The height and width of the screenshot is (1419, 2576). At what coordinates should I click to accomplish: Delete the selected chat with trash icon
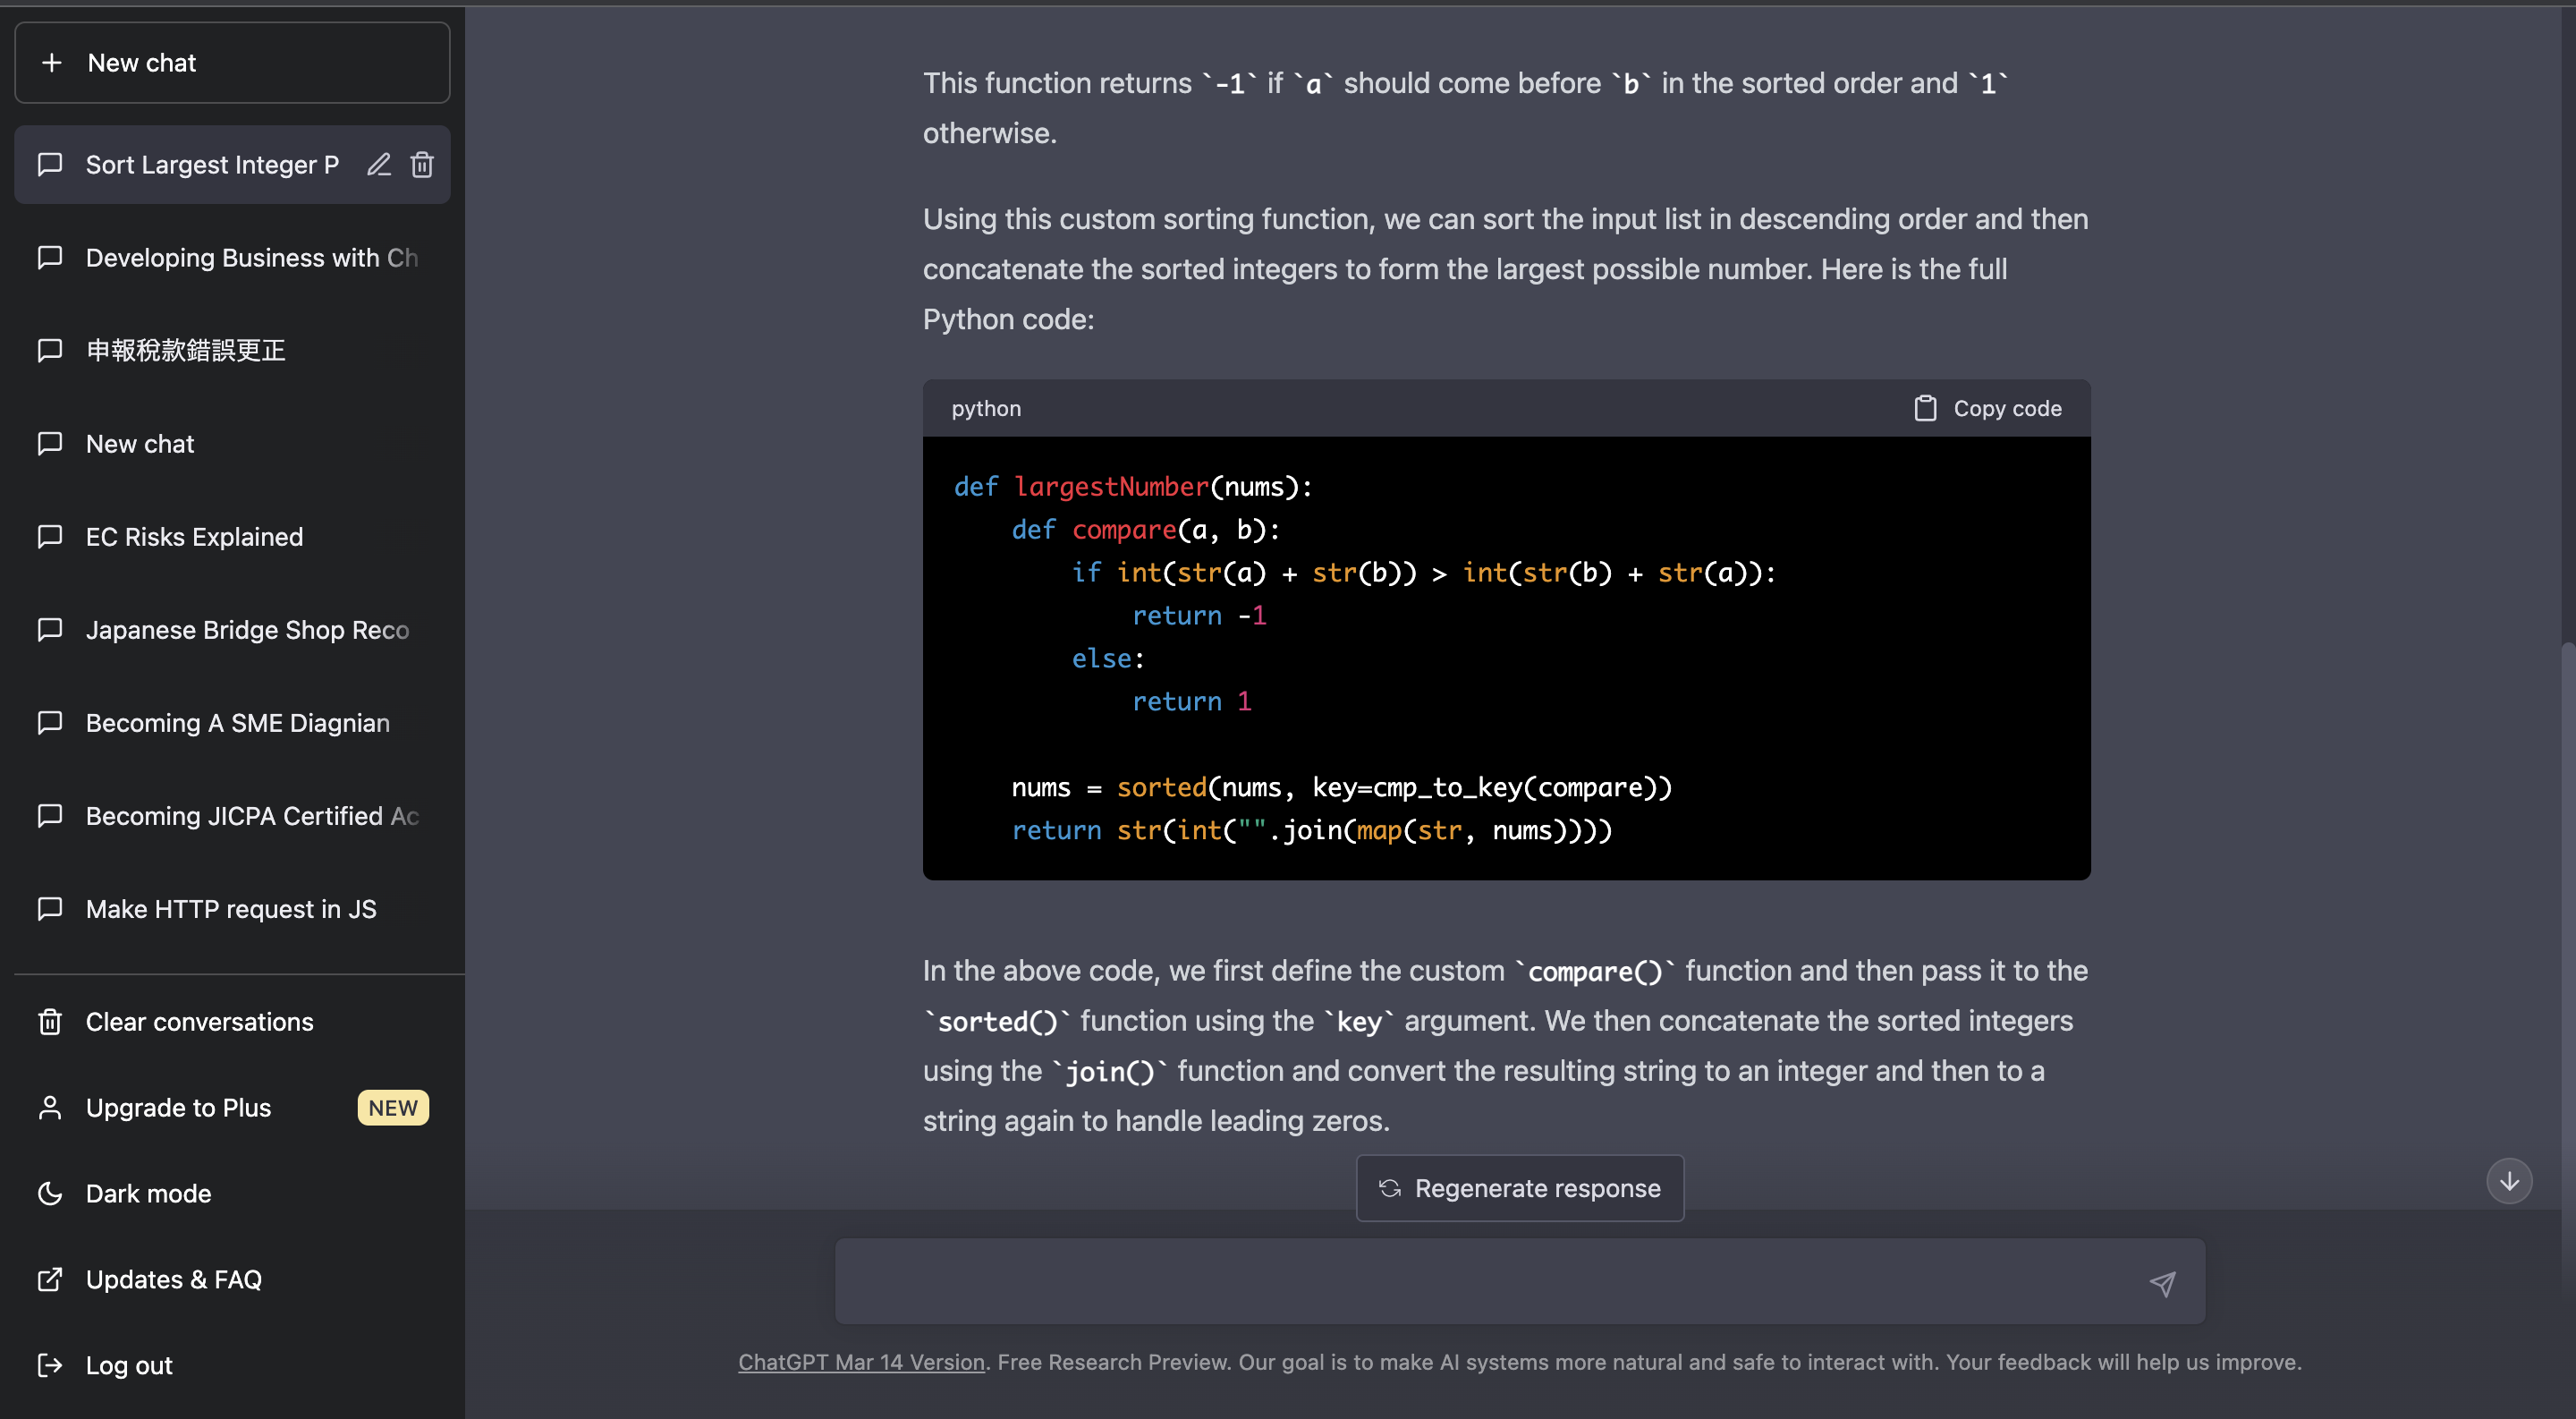tap(422, 164)
